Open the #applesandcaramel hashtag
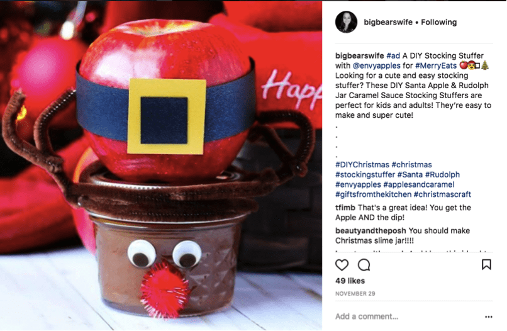 (x=419, y=185)
